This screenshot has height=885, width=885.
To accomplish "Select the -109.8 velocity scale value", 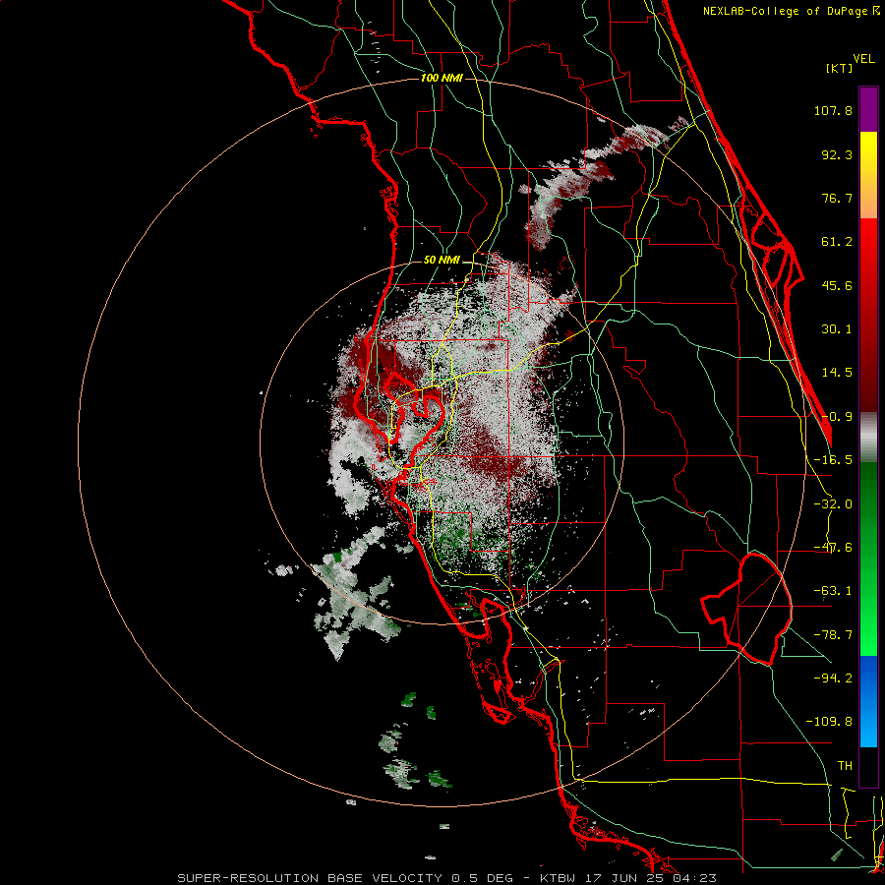I will [x=829, y=722].
